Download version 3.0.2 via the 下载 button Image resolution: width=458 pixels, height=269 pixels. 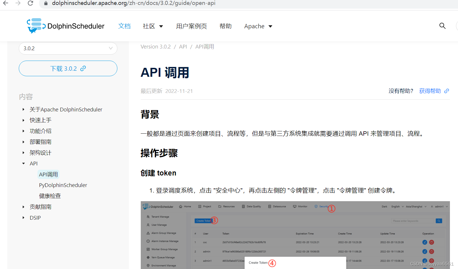[x=68, y=68]
